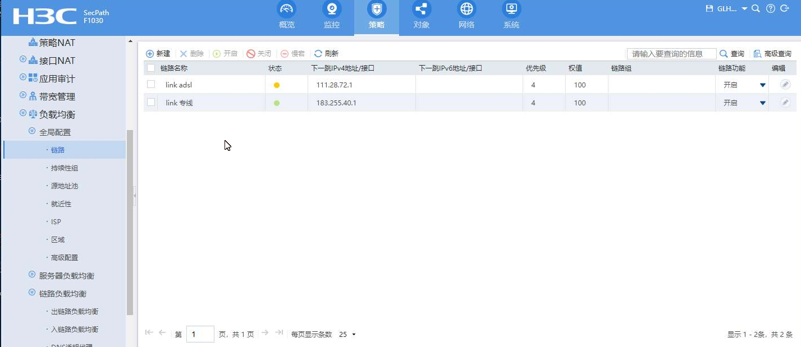Screen dimensions: 801x347
Task: Collapse the 全局配置 sidebar group
Action: tap(32, 131)
